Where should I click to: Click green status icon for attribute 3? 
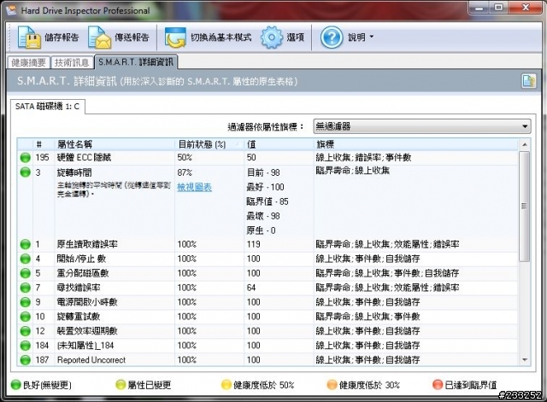[x=25, y=172]
